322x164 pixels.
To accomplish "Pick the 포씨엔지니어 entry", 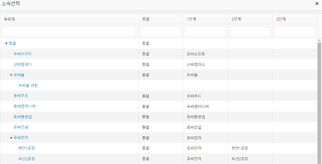I will (25, 106).
